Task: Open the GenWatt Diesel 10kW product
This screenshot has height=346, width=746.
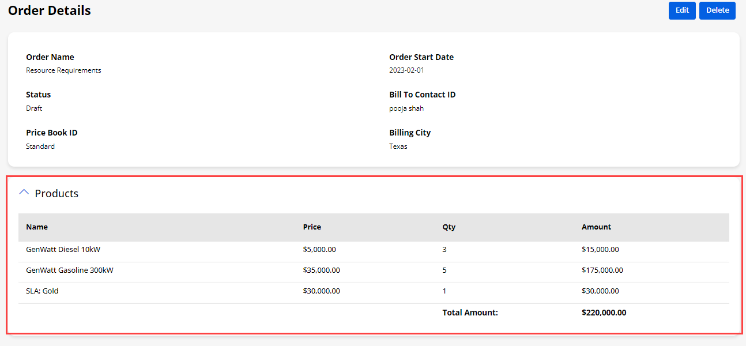Action: point(63,250)
